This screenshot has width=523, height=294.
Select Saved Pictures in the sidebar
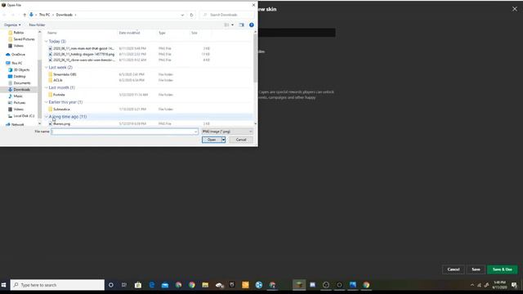(x=24, y=39)
